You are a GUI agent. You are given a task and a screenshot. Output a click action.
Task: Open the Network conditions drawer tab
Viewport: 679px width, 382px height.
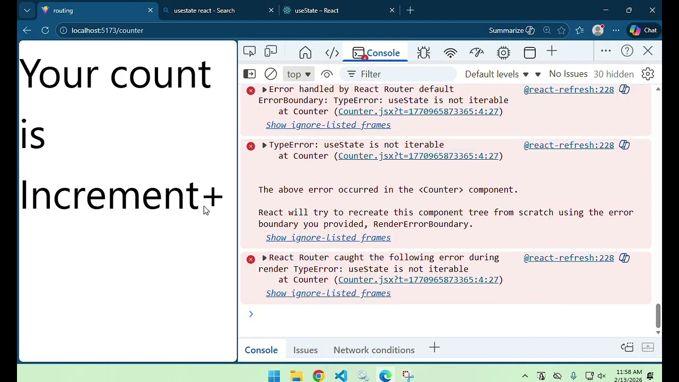point(374,350)
